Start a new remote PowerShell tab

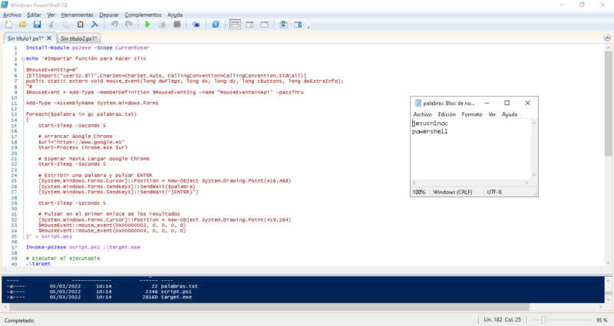point(196,25)
